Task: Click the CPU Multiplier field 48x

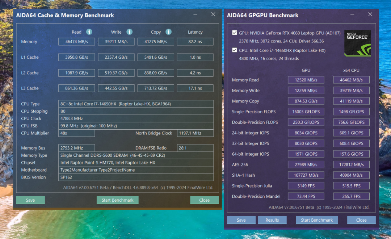Action: point(76,133)
